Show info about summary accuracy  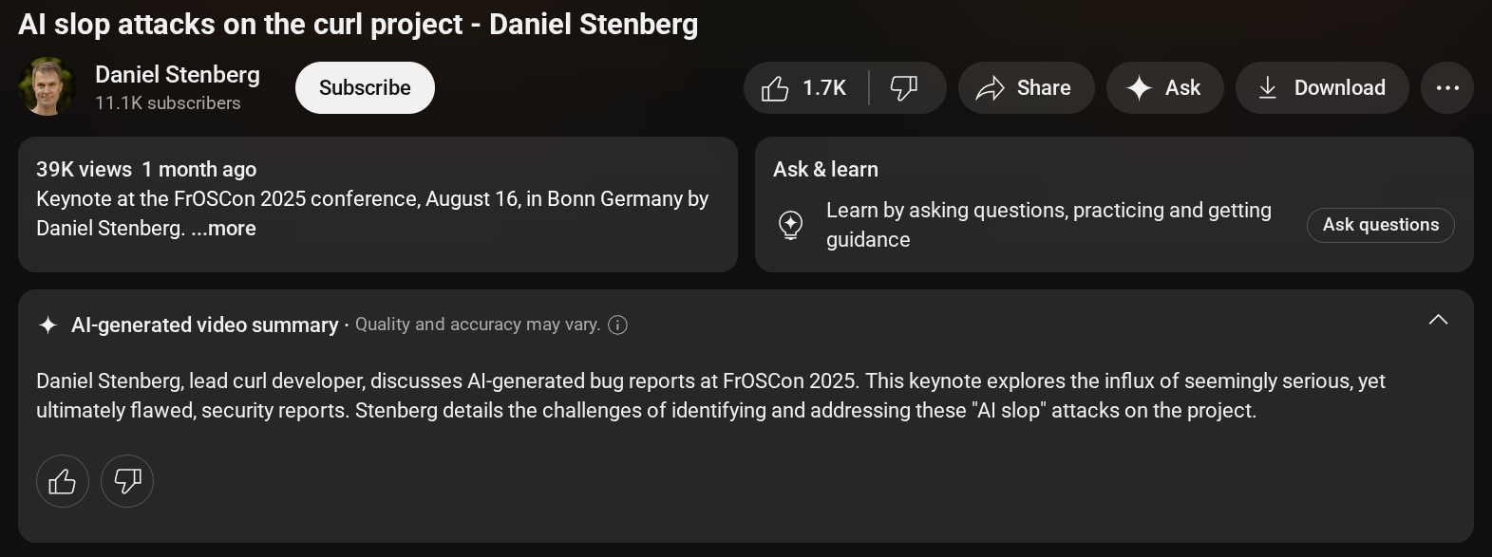617,325
